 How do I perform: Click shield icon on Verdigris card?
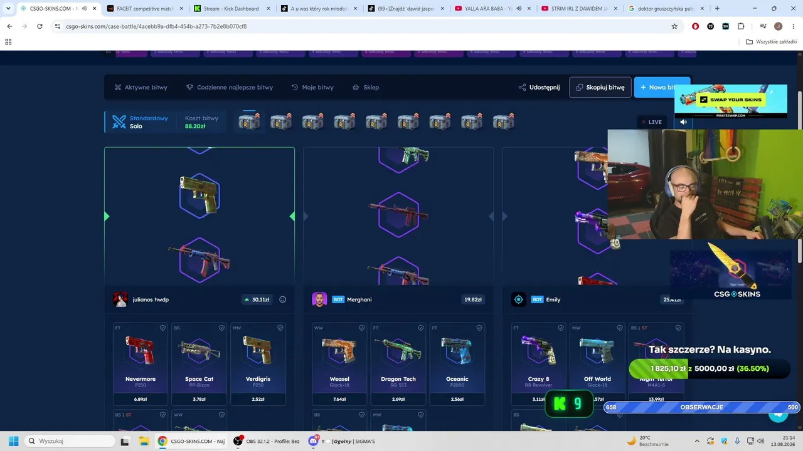tap(280, 328)
